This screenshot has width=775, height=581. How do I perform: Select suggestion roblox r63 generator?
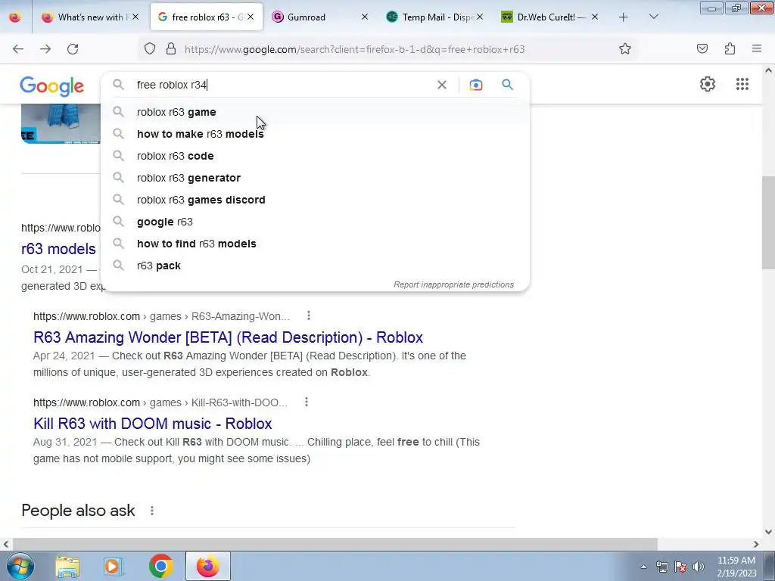click(315, 178)
